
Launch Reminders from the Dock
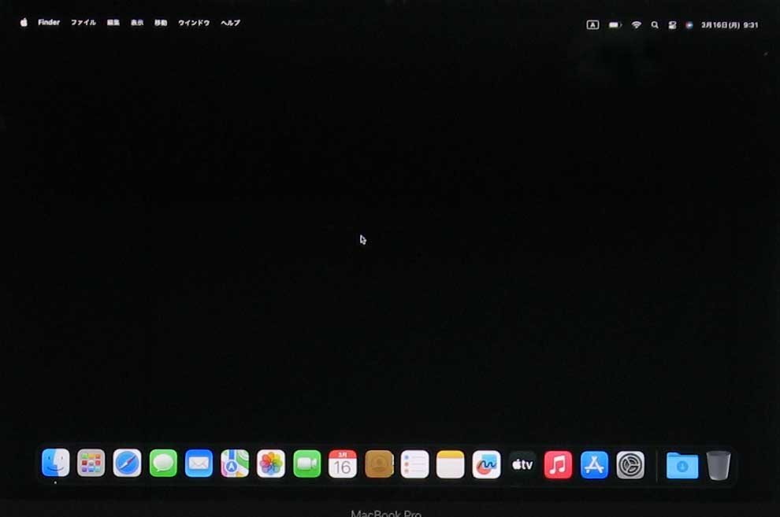[x=415, y=464]
